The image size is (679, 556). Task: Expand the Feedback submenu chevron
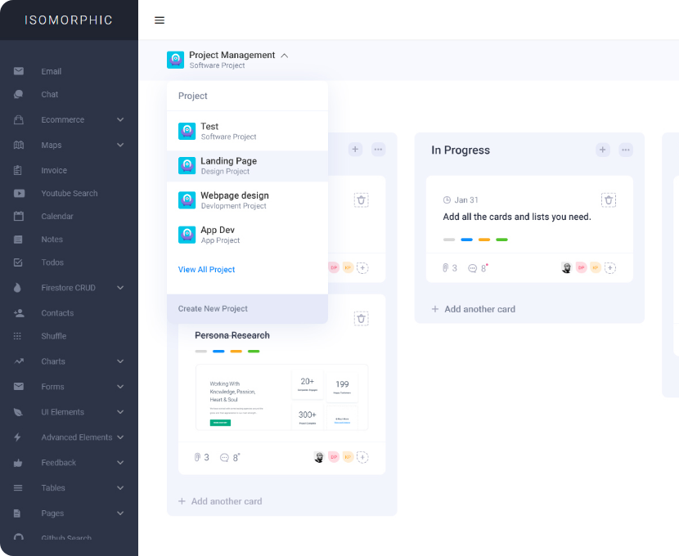click(120, 463)
